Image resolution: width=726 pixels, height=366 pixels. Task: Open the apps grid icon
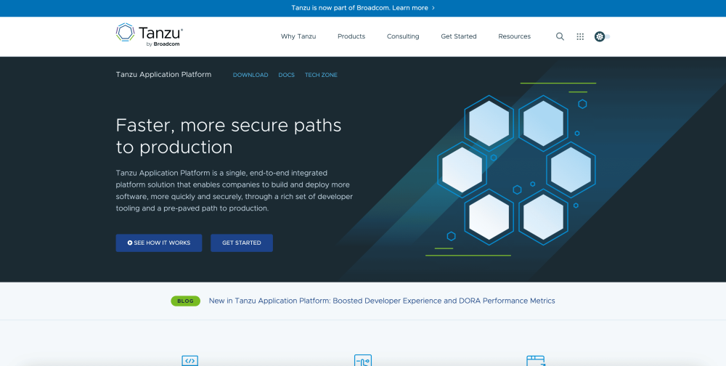point(580,36)
